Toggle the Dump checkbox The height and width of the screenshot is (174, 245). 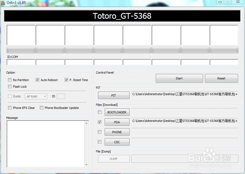pyautogui.click(x=10, y=96)
